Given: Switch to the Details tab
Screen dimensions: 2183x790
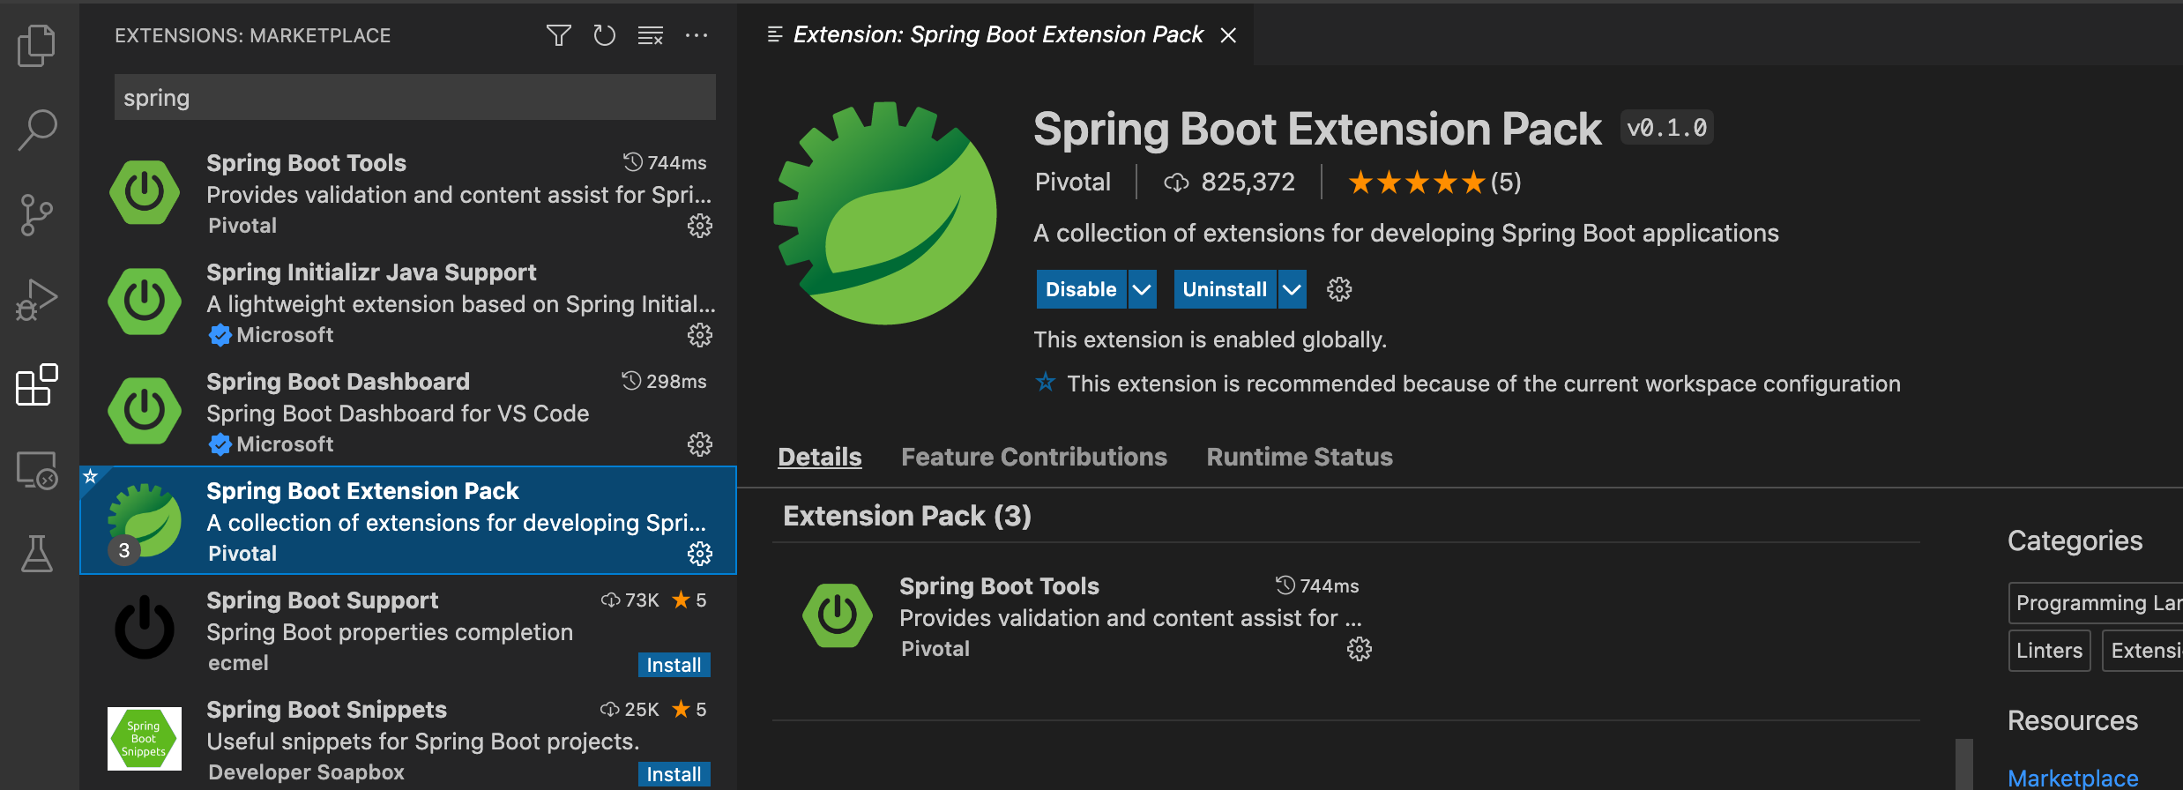Looking at the screenshot, I should point(820,457).
